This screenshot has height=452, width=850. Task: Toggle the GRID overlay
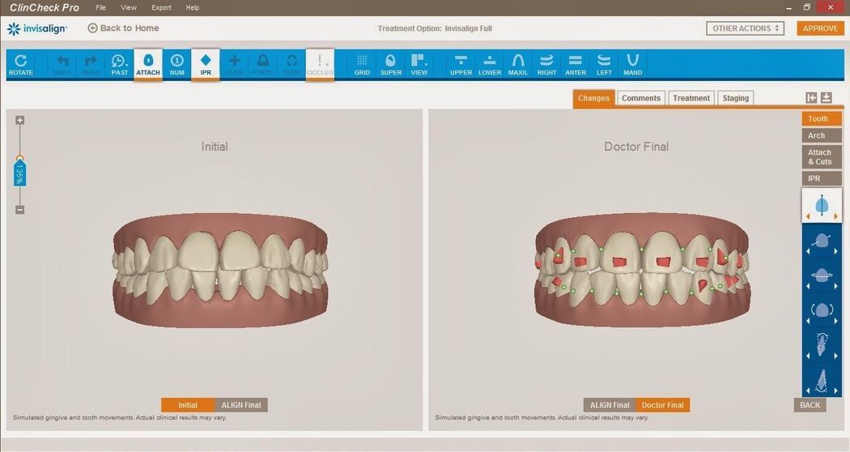coord(362,65)
